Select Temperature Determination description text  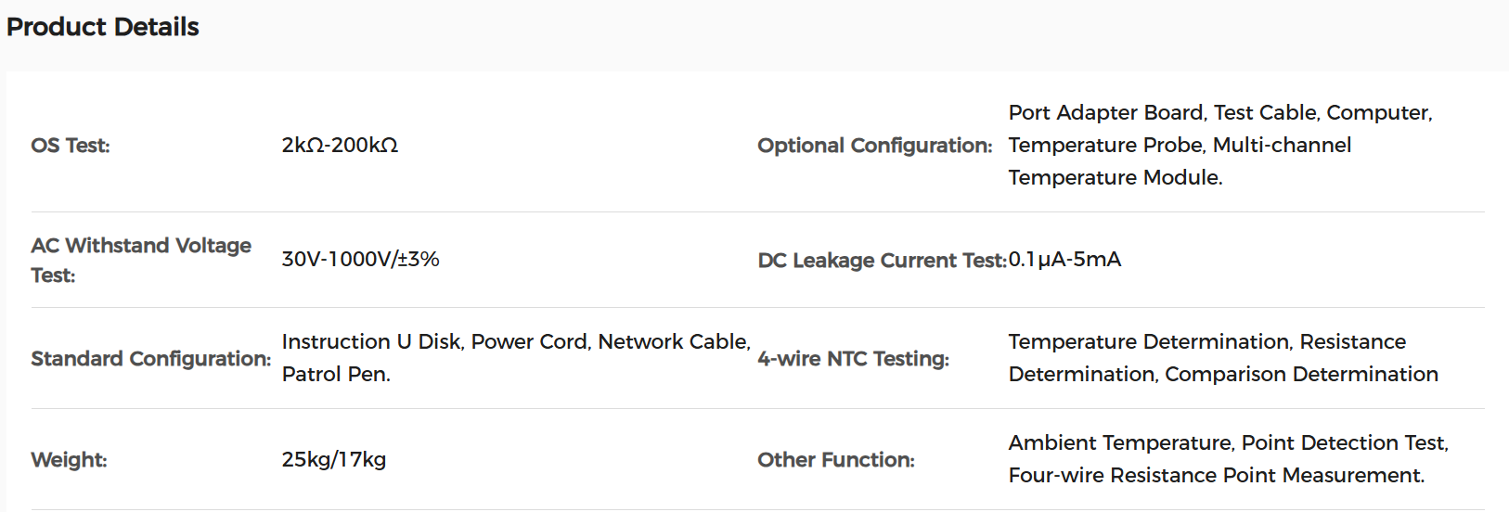tap(1223, 358)
